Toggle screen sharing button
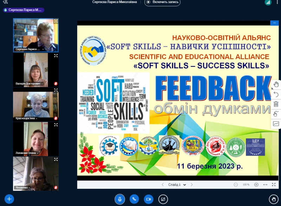The width and height of the screenshot is (281, 206). click(163, 199)
